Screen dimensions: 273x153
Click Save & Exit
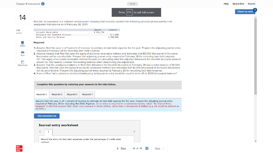click(238, 4)
